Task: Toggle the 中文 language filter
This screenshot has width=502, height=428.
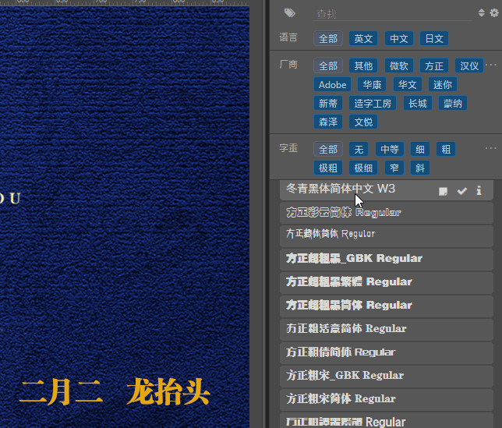Action: [x=399, y=39]
